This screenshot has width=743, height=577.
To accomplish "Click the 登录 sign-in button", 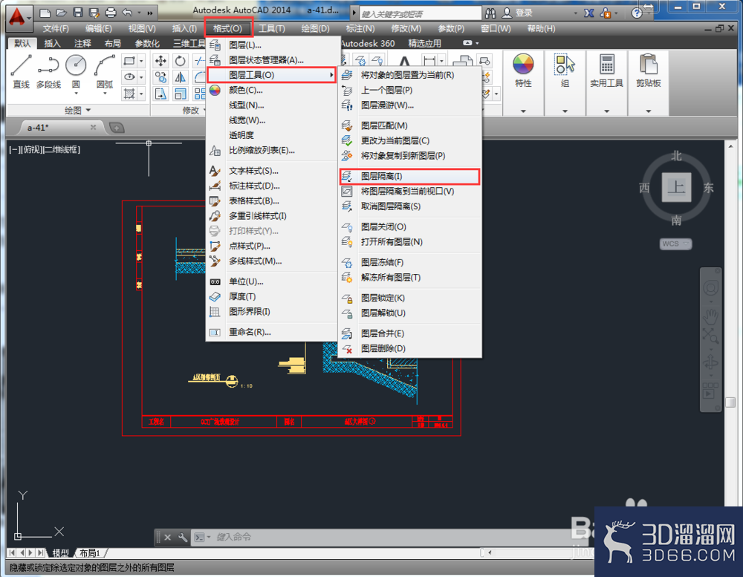I will click(x=518, y=13).
